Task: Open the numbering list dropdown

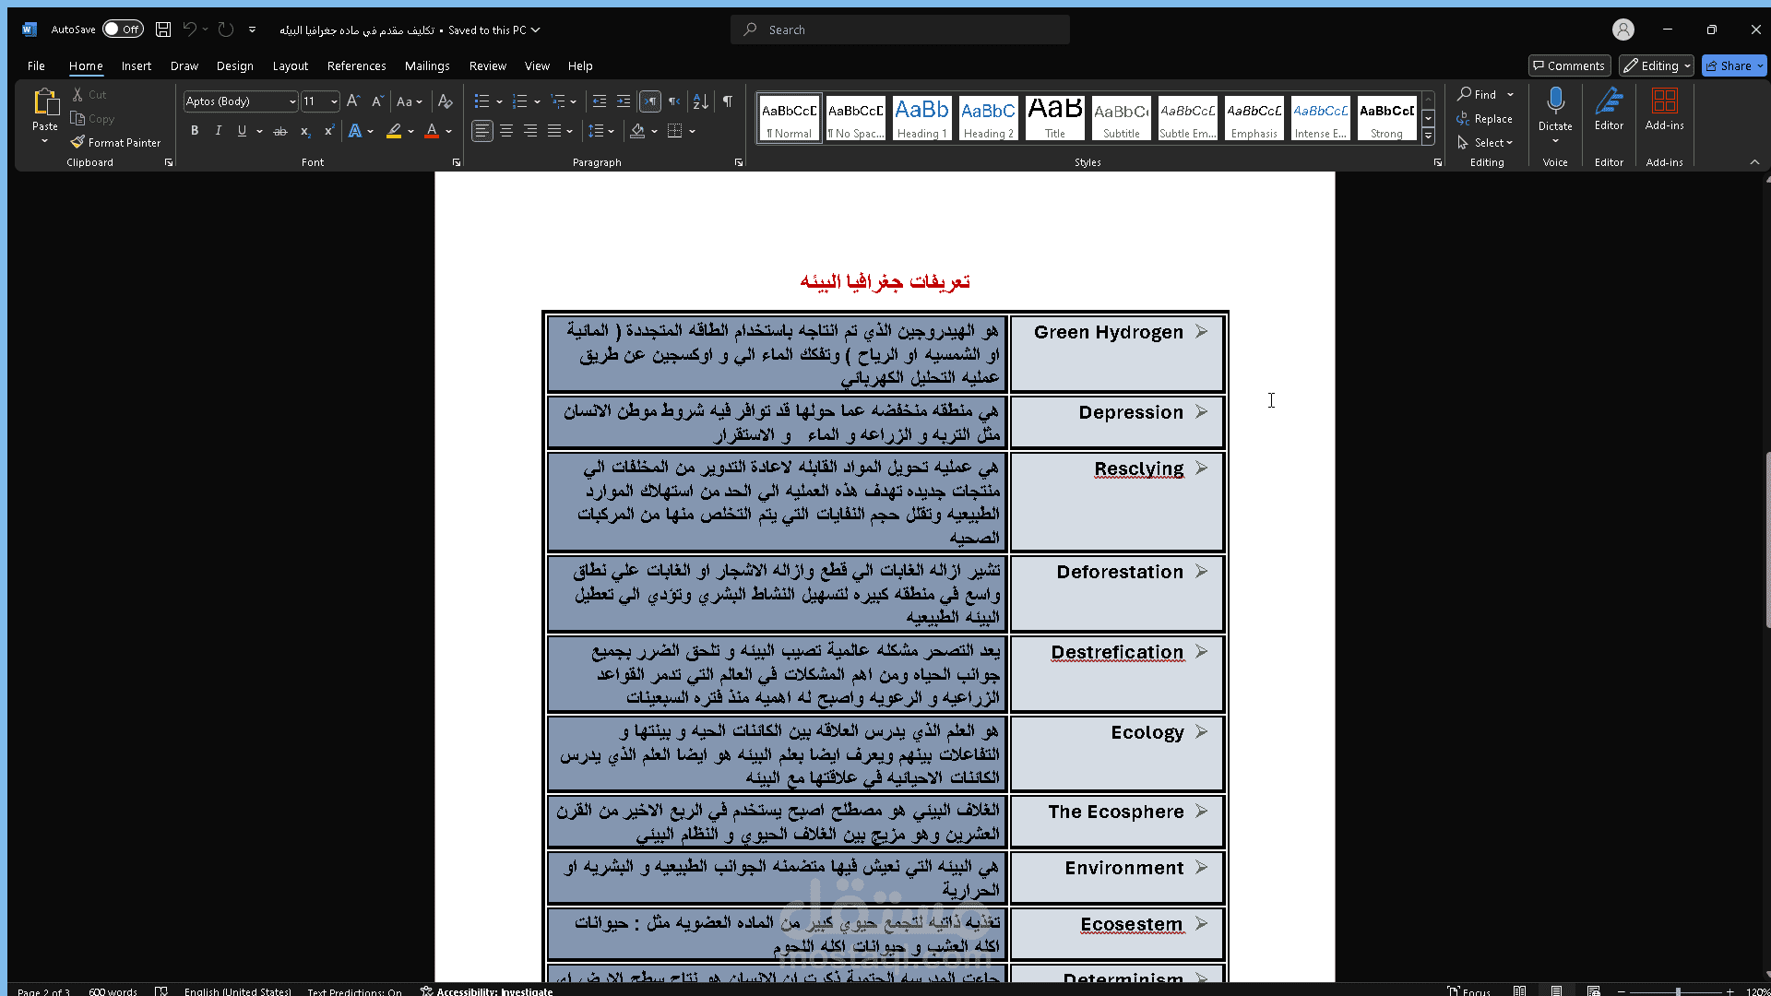Action: click(x=537, y=101)
